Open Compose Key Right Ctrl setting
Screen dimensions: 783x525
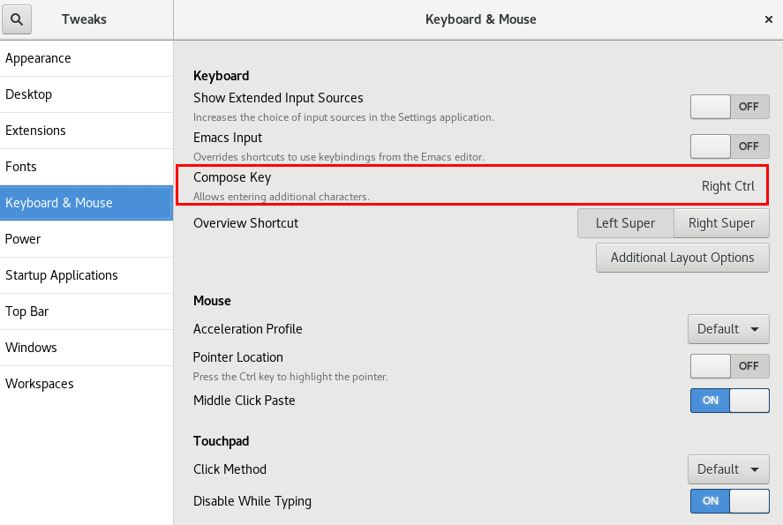tap(727, 186)
